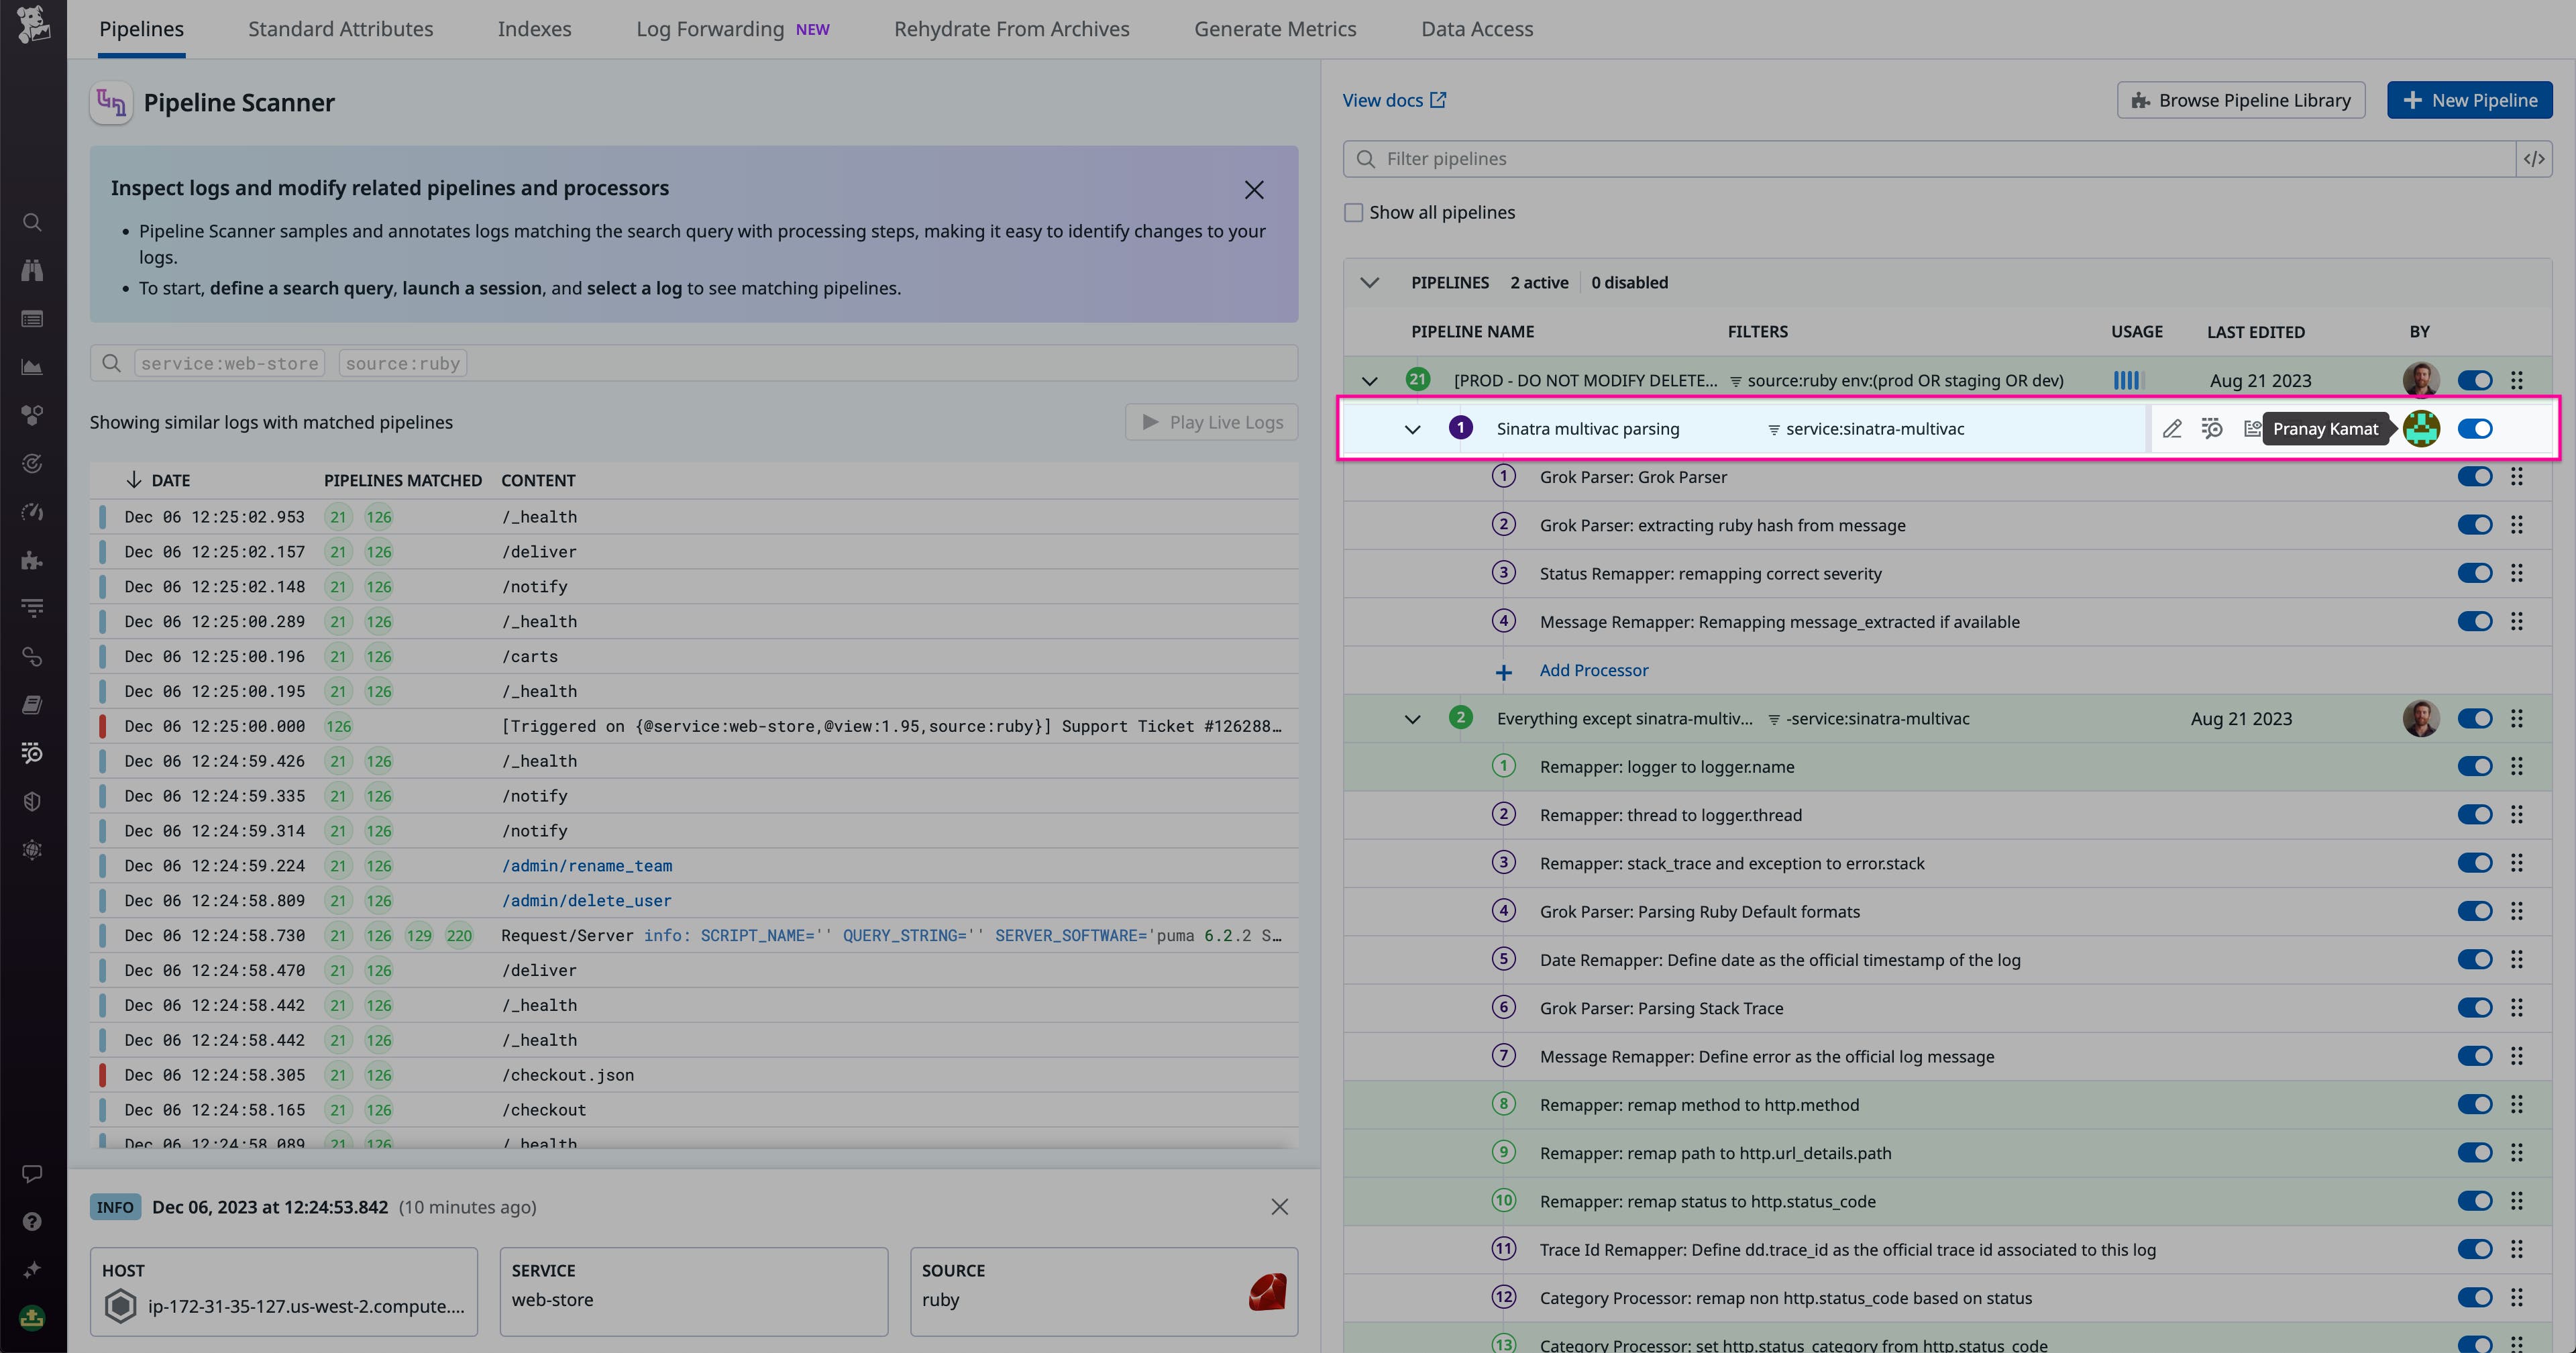2576x1353 pixels.
Task: Open the search icon in the left sidebar
Action: click(x=32, y=222)
